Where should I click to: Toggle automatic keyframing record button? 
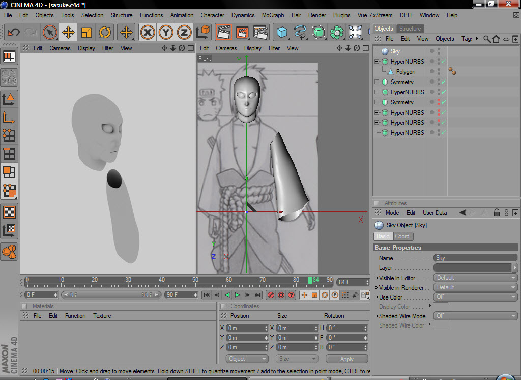[x=281, y=295]
